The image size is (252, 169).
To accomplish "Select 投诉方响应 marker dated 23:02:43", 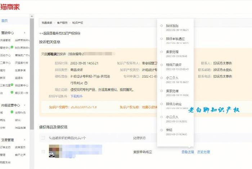I will [162, 65].
